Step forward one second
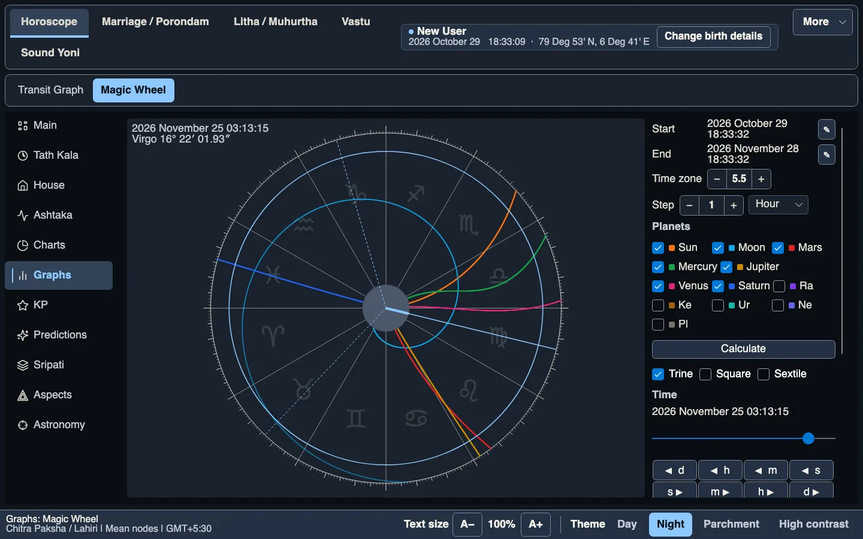 click(675, 490)
